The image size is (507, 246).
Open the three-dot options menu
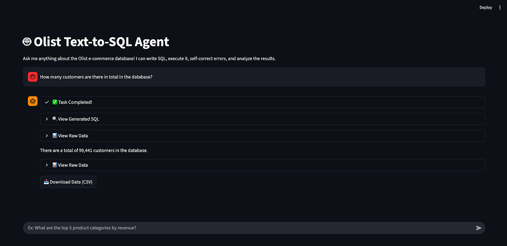(500, 7)
